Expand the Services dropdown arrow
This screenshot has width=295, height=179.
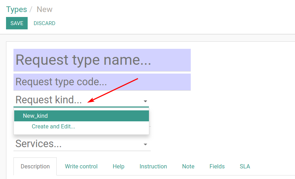(145, 144)
